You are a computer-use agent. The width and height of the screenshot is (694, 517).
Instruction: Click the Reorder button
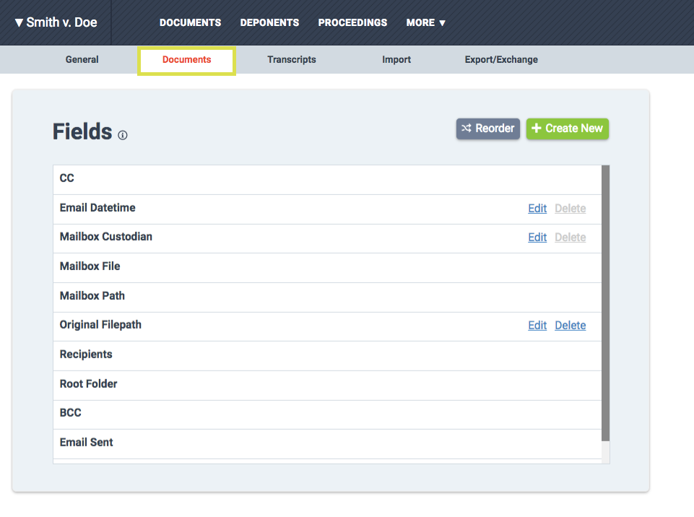coord(488,129)
